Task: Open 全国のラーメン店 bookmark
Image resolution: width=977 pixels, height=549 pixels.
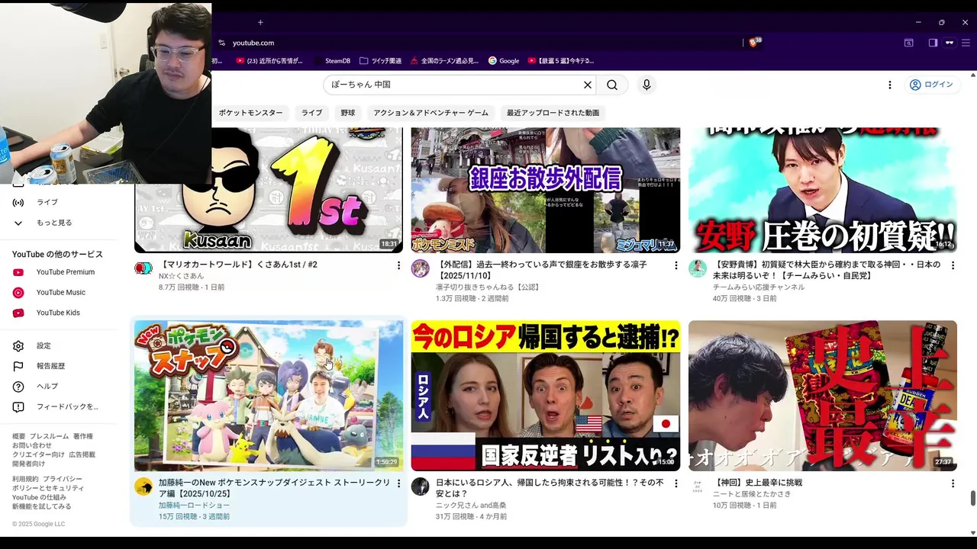Action: [x=444, y=61]
